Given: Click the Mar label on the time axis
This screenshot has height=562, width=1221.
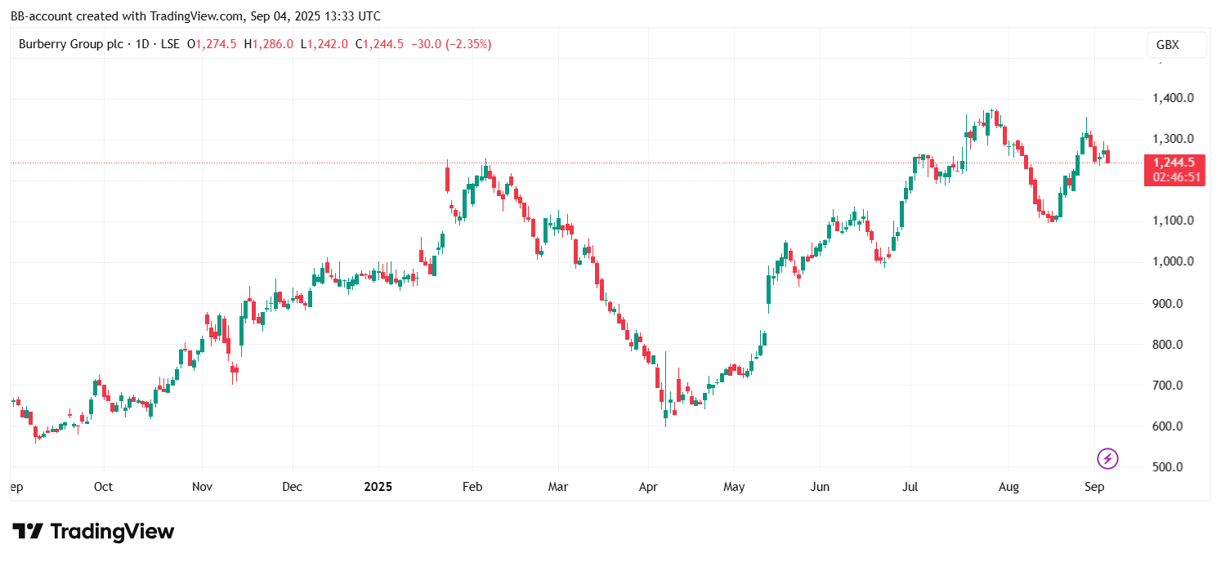Looking at the screenshot, I should [x=558, y=487].
